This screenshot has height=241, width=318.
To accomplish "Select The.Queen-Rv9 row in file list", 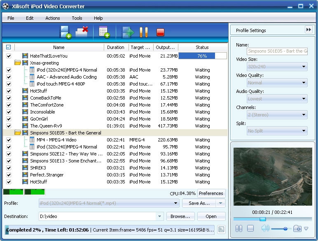I will 46,126.
